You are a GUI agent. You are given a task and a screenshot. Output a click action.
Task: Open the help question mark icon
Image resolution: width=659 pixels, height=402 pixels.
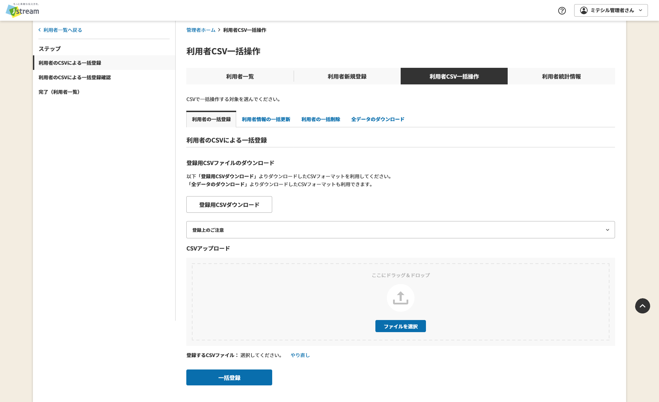tap(562, 11)
